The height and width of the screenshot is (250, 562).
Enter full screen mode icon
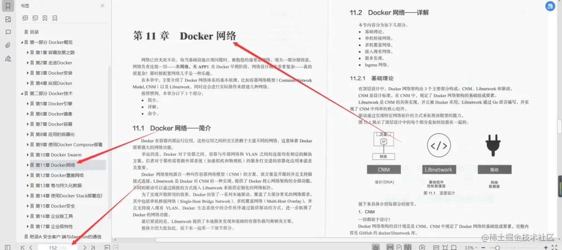[554, 247]
